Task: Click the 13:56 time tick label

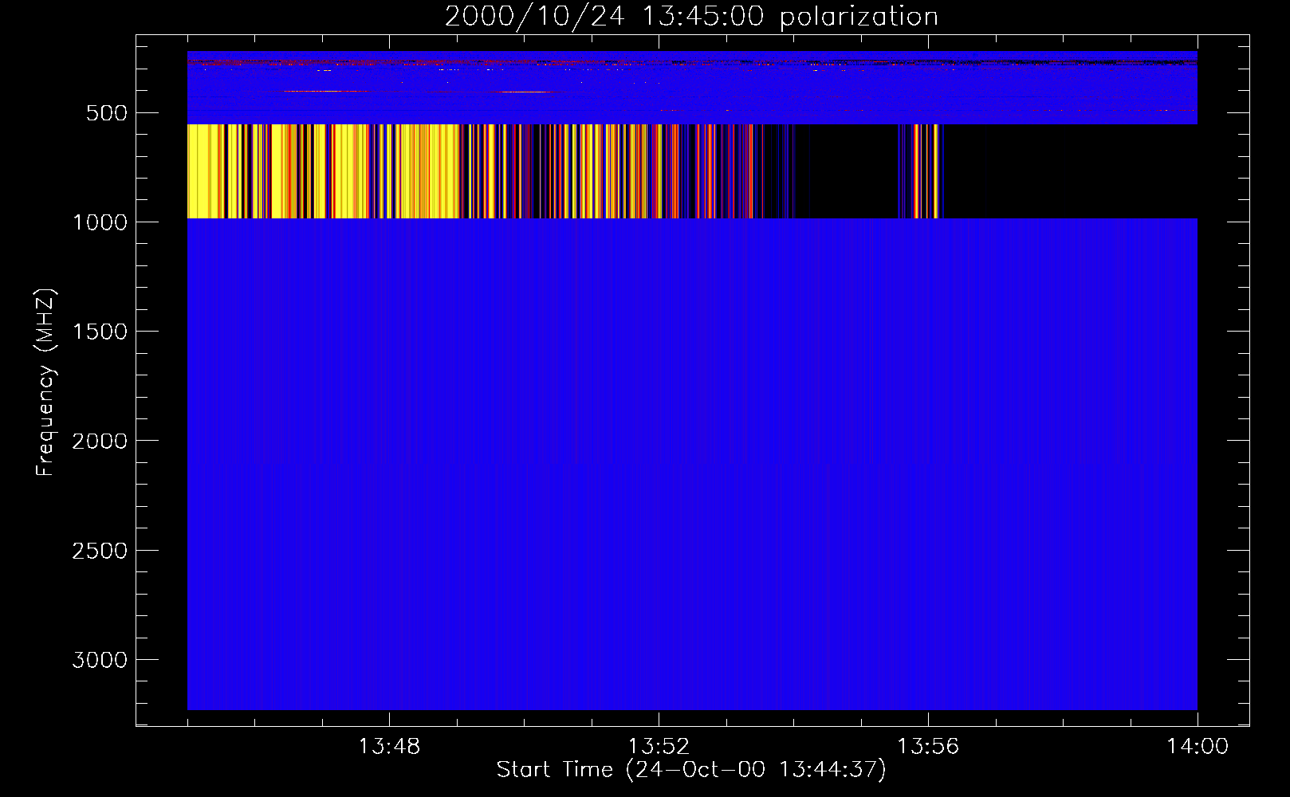Action: pos(928,747)
